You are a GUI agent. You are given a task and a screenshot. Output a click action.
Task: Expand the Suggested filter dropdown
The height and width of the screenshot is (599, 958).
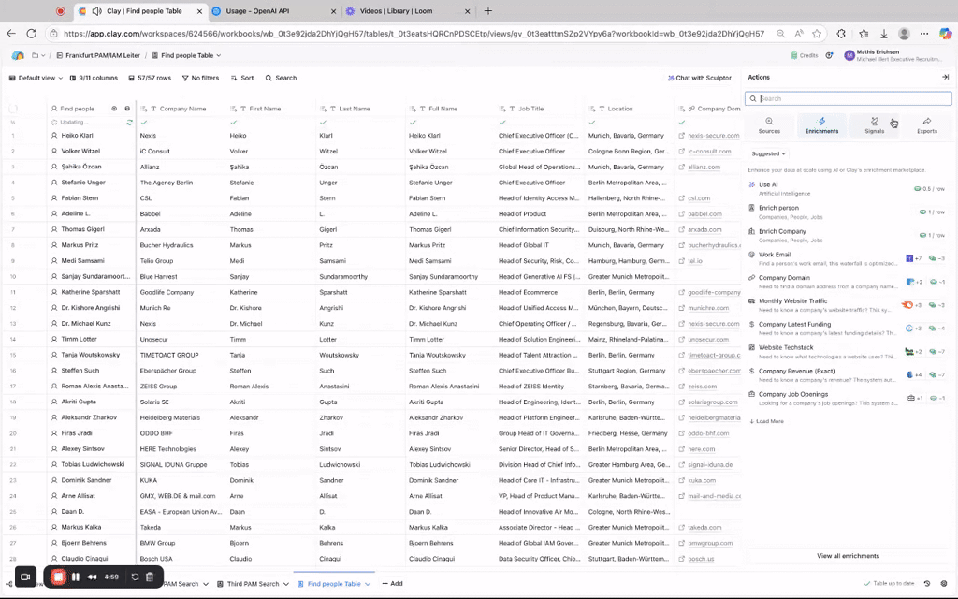pyautogui.click(x=769, y=153)
